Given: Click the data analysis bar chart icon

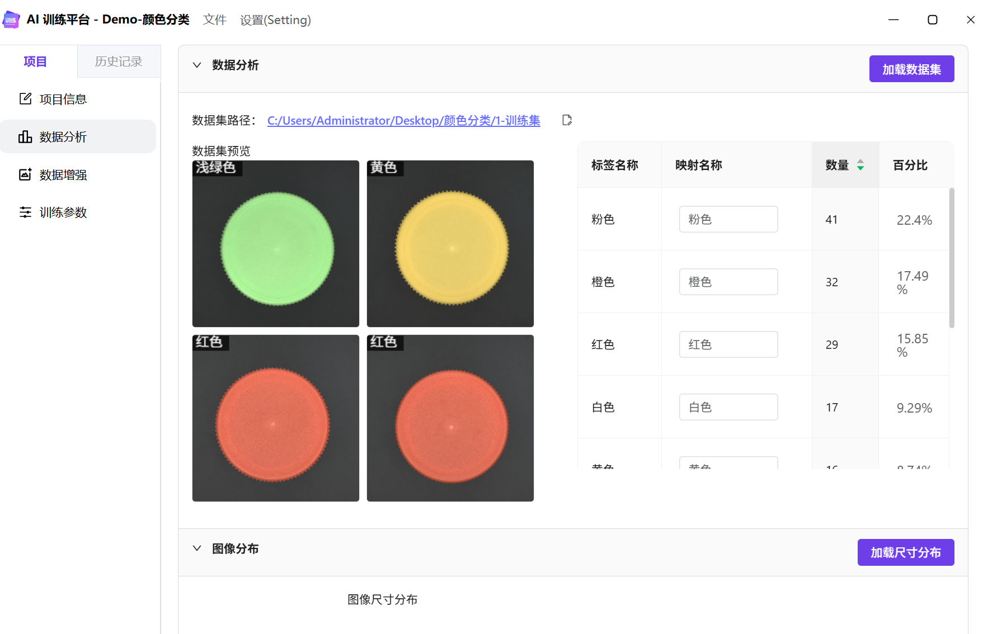Looking at the screenshot, I should [x=25, y=137].
